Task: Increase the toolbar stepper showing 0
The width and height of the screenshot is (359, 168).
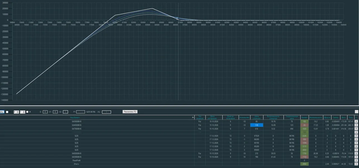Action: tap(18, 111)
